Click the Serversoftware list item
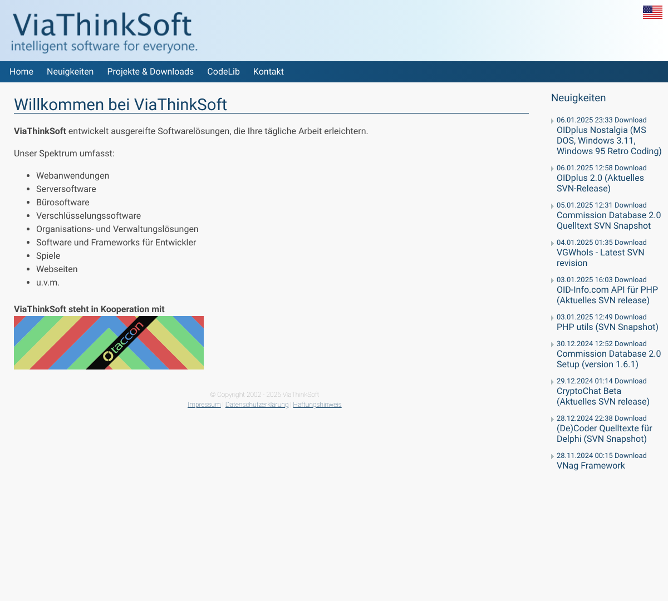Screen dimensions: 668x601 point(66,189)
